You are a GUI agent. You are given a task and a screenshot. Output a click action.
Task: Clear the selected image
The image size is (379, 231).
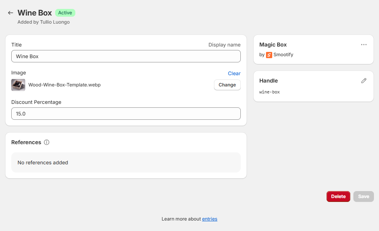(x=234, y=73)
